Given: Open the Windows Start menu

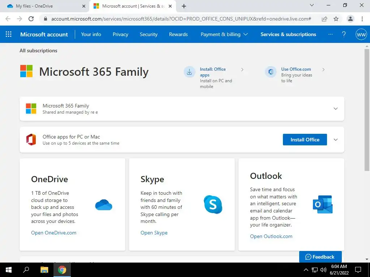Looking at the screenshot, I should tap(9, 270).
